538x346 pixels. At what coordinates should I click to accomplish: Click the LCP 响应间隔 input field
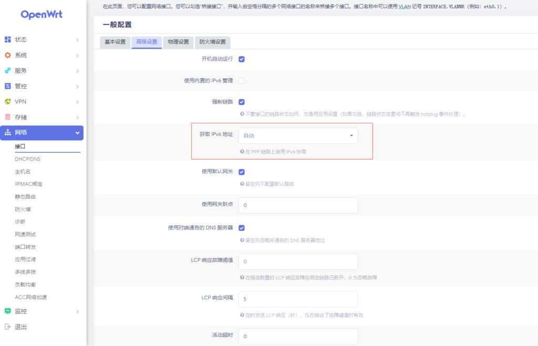[x=298, y=299]
